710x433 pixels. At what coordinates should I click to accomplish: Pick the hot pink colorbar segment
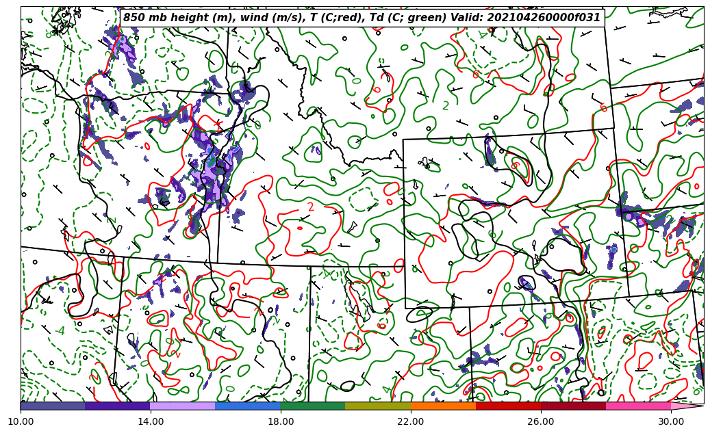(638, 406)
